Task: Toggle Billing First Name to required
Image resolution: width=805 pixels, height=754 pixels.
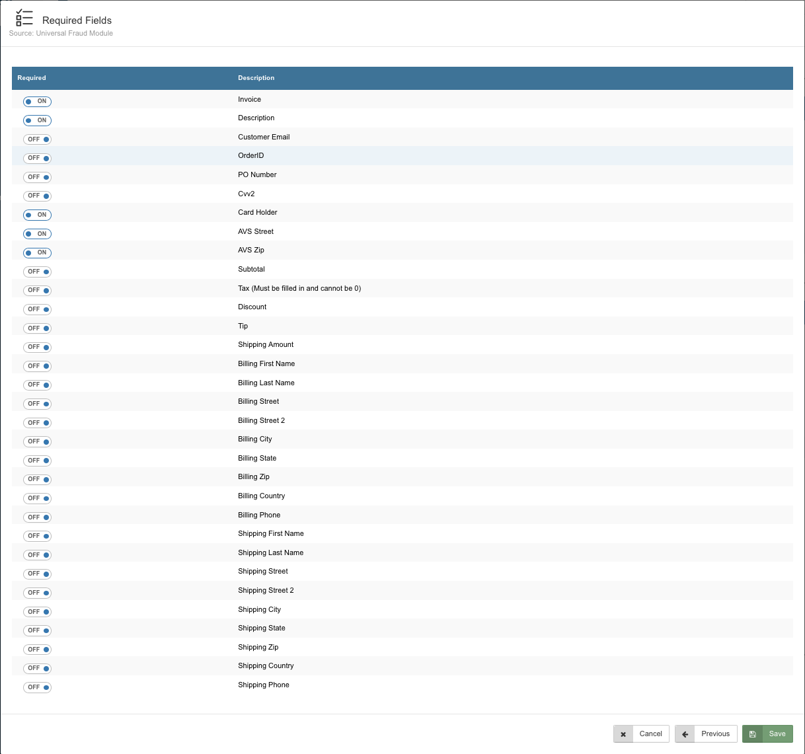Action: [37, 366]
